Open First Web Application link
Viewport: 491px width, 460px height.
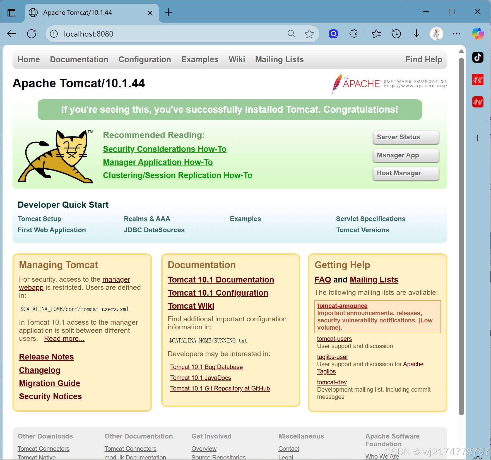52,230
